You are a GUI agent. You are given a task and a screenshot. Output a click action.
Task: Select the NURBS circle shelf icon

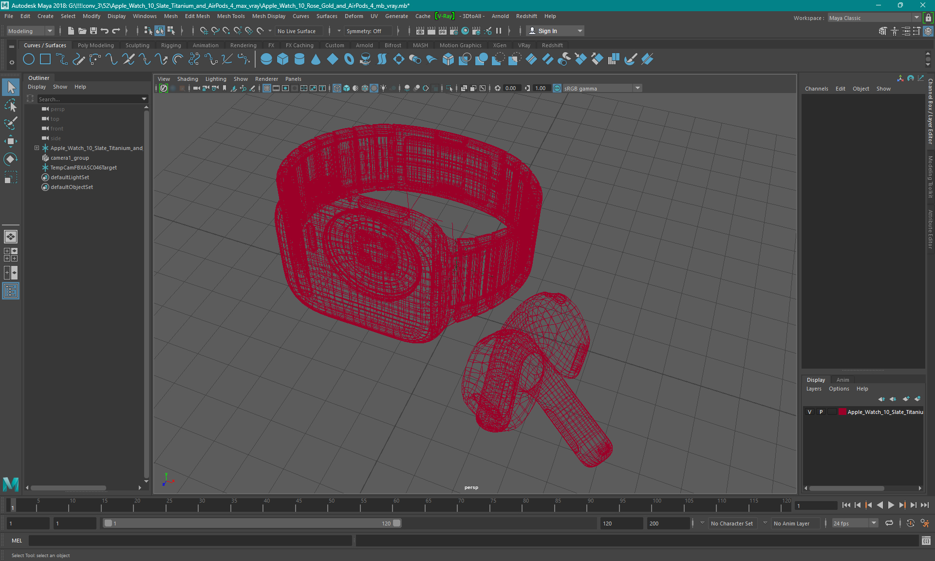pos(29,59)
